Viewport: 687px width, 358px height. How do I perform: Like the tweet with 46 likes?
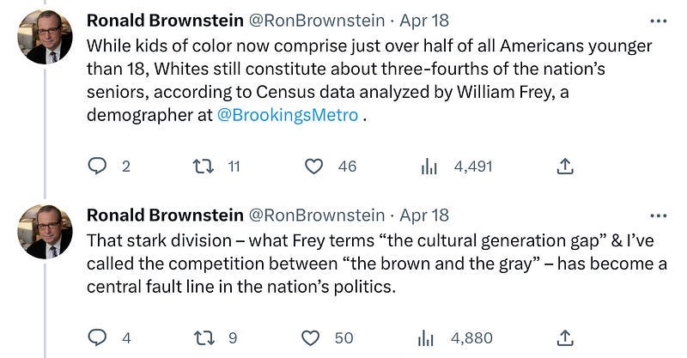313,167
